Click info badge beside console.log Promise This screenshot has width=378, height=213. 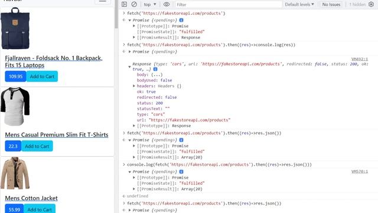coord(181,172)
